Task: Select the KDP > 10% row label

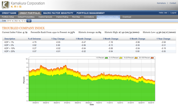Action: 9,48
